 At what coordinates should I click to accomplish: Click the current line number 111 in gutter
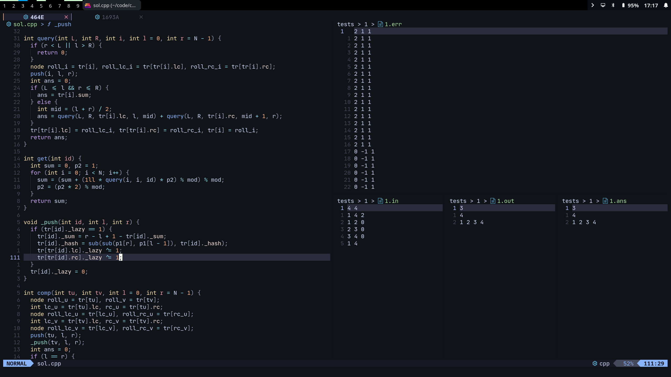click(x=15, y=257)
